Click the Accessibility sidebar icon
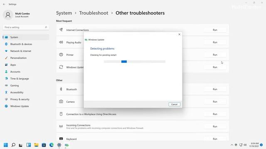This screenshot has height=149, width=266. [6, 92]
